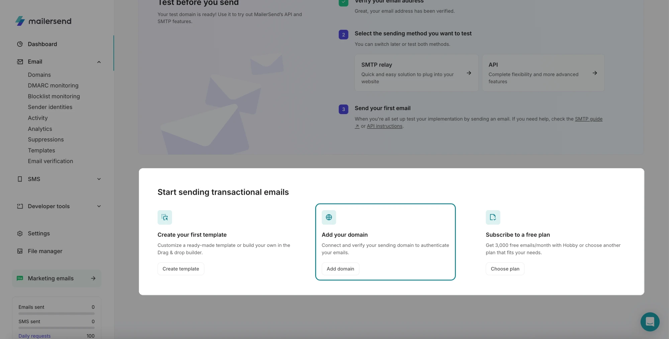
Task: Select the SMTP relay sending method
Action: [416, 73]
